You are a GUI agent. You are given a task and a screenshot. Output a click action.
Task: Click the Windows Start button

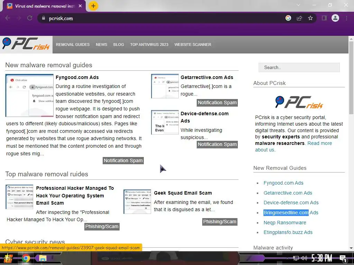click(8, 258)
